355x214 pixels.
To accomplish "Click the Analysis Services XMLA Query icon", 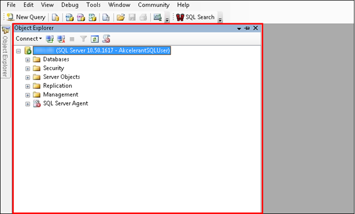I will coord(92,17).
